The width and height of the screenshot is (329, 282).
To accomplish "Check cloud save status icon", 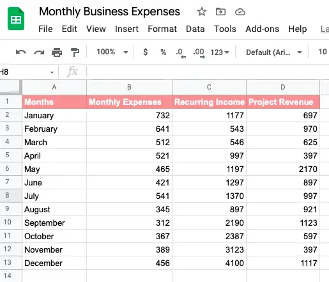I will [x=240, y=12].
